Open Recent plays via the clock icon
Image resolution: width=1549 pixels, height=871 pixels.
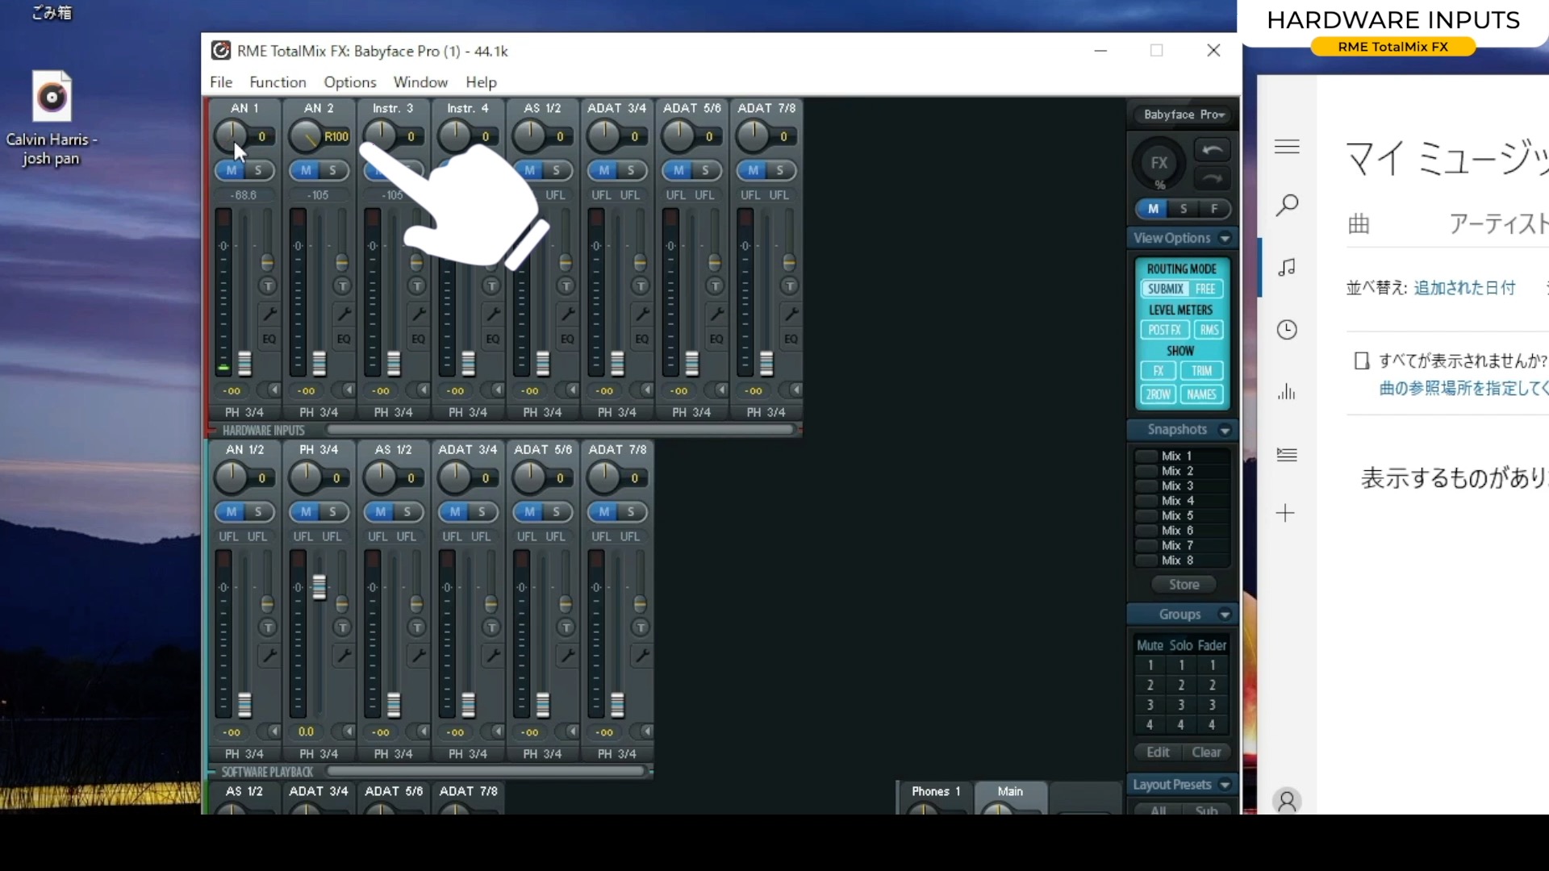point(1288,329)
